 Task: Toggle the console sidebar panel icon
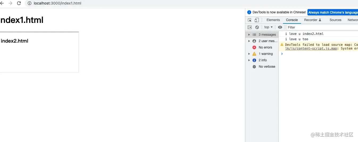tap(249, 27)
